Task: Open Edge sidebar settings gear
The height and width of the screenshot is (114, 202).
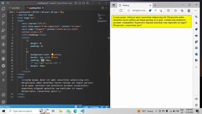Action: pyautogui.click(x=196, y=105)
